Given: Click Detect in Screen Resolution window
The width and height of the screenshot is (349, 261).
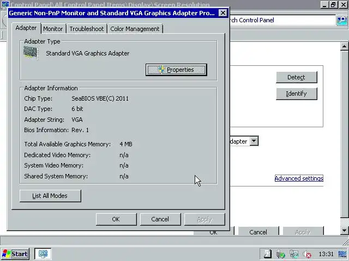Looking at the screenshot, I should pos(297,77).
